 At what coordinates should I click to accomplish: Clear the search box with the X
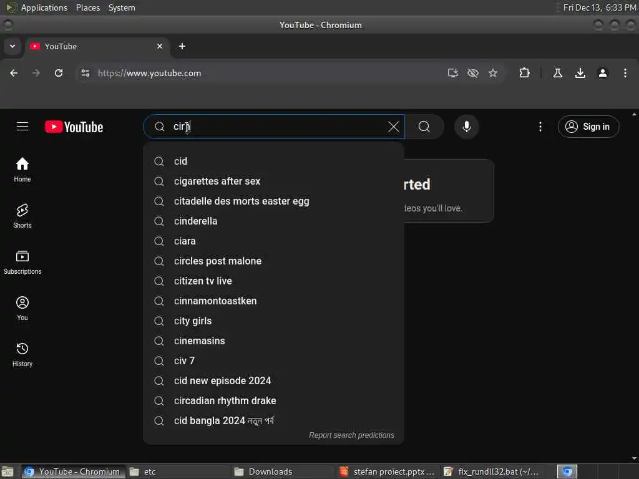pyautogui.click(x=393, y=127)
